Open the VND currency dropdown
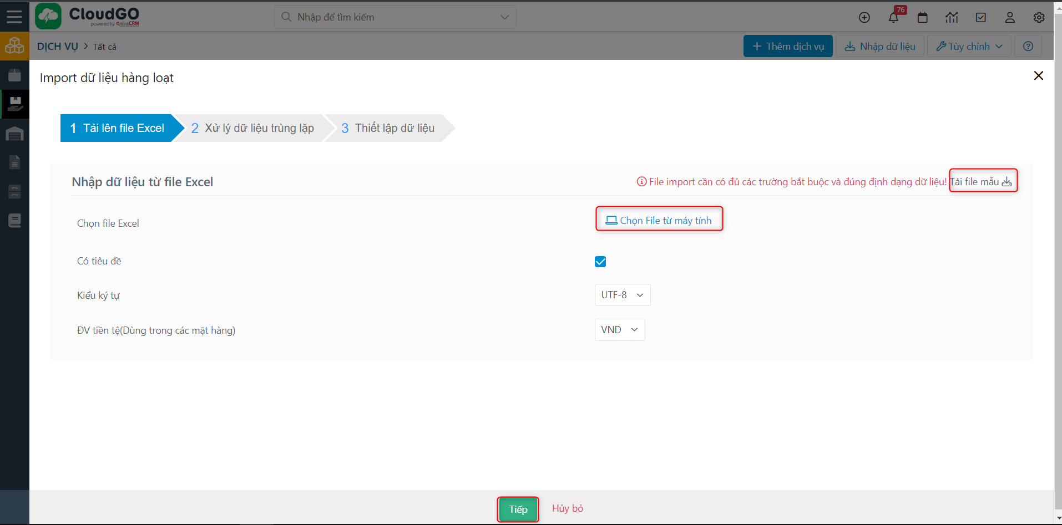1062x525 pixels. 619,330
